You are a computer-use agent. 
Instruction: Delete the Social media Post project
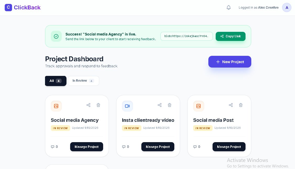coord(241,105)
